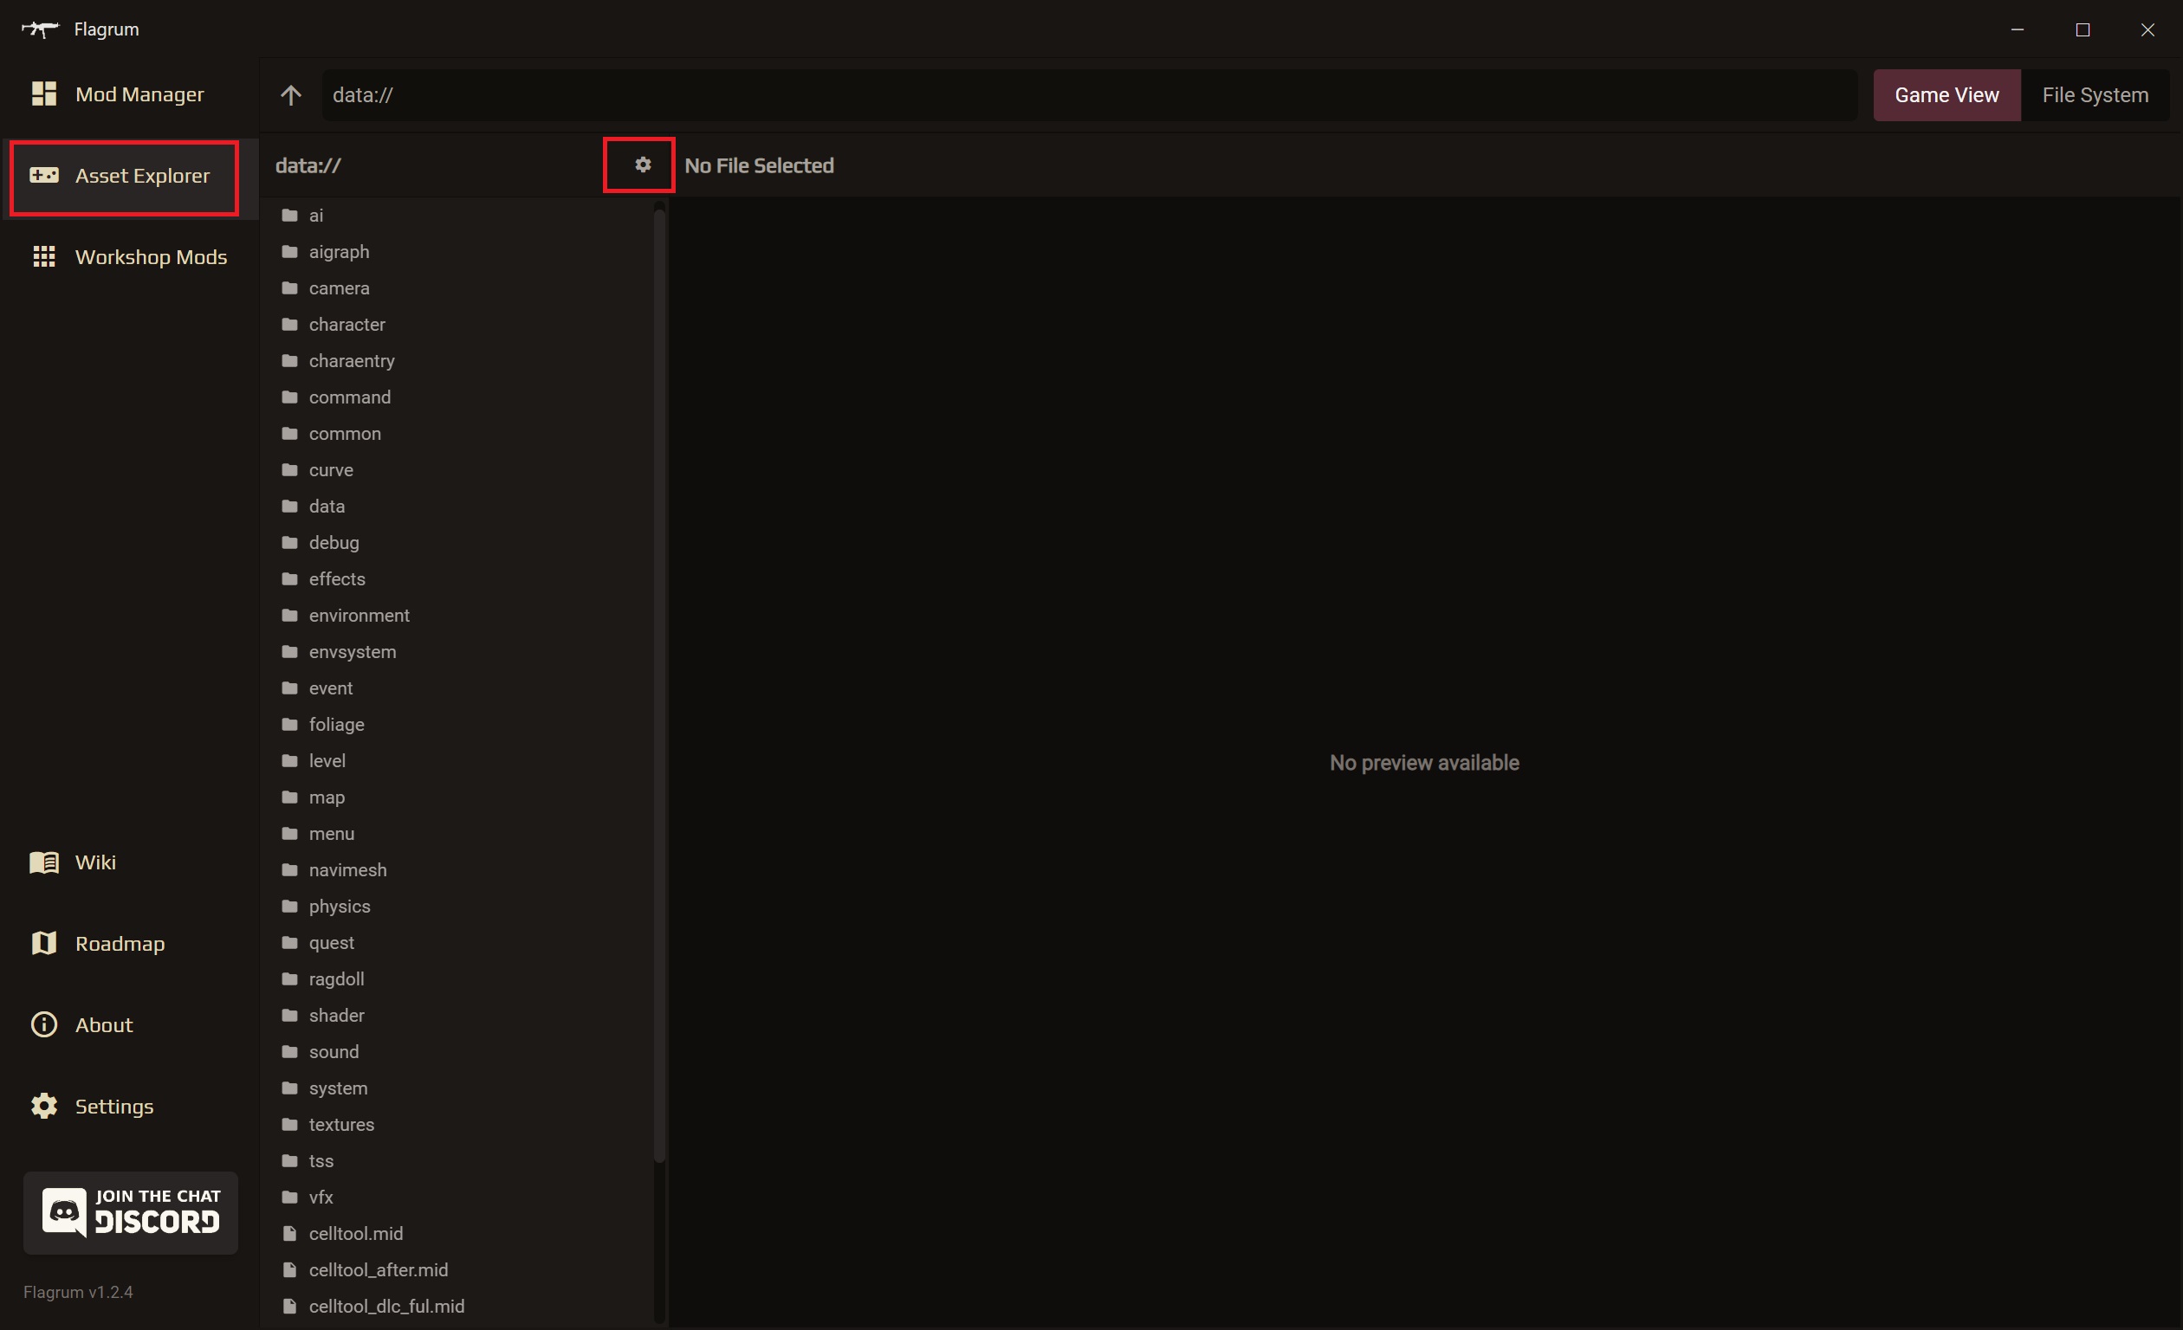The image size is (2183, 1330).
Task: Open the Roadmap map icon
Action: (x=43, y=943)
